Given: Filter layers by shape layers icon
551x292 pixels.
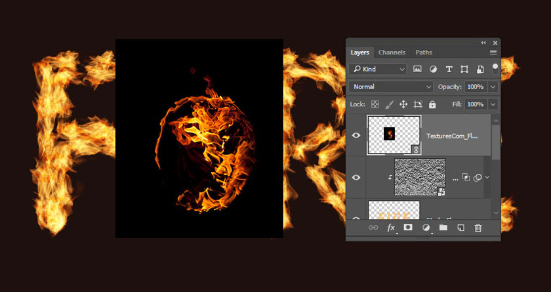Looking at the screenshot, I should [464, 69].
